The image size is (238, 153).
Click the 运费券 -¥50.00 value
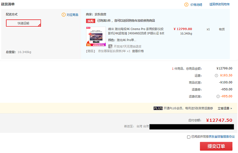coord(226,89)
